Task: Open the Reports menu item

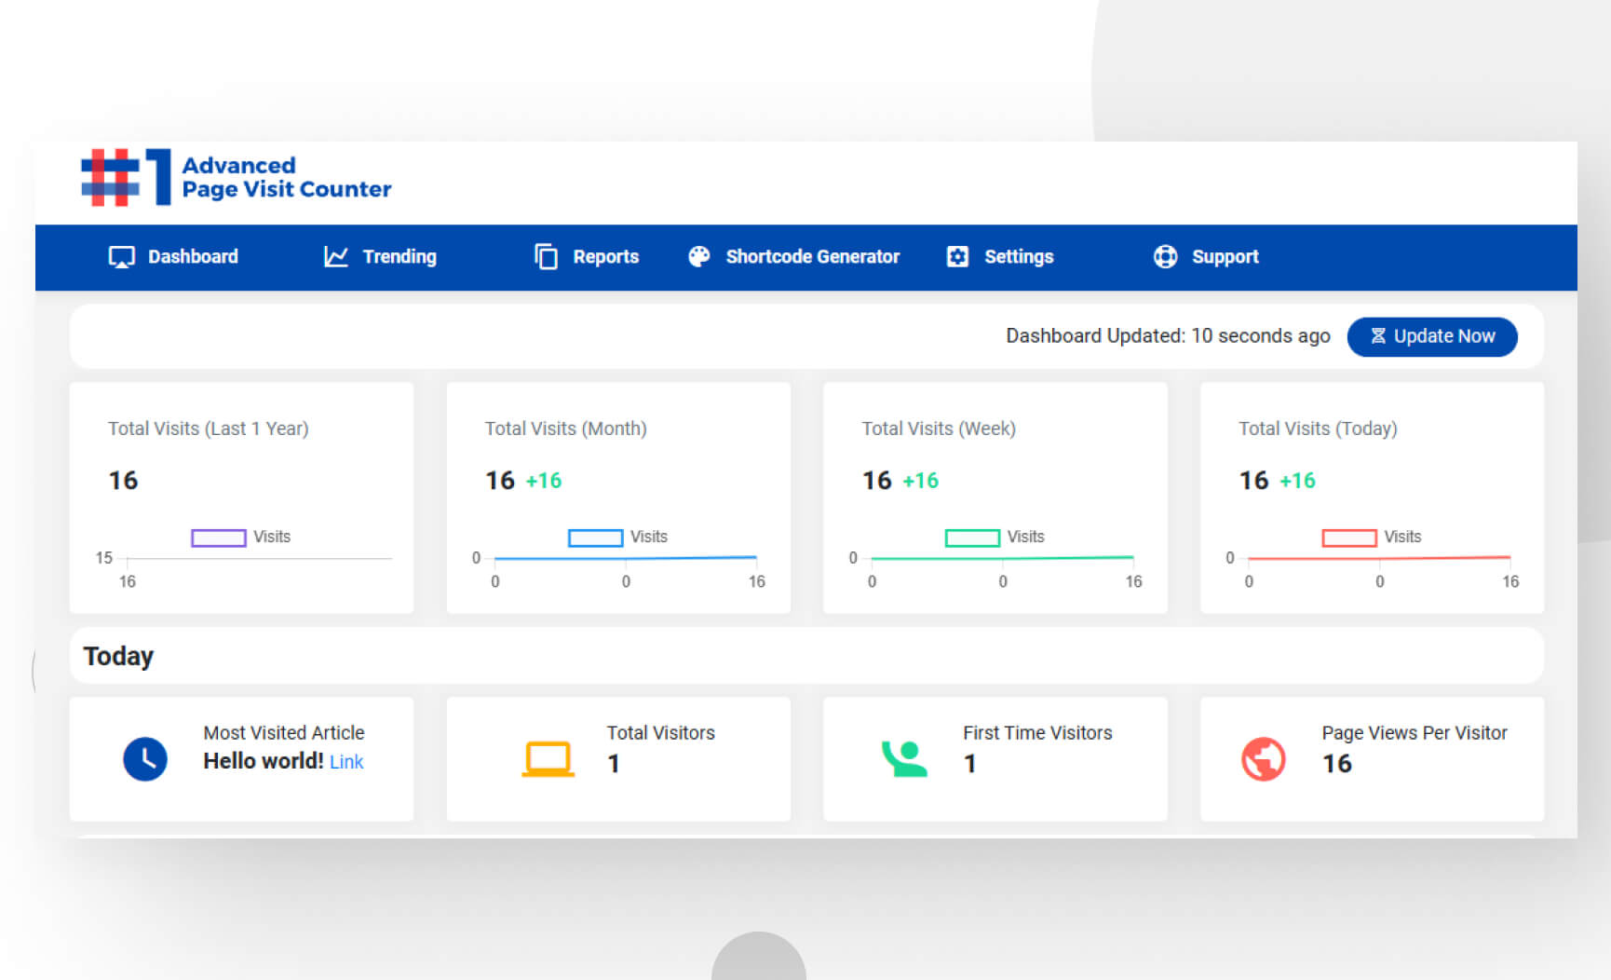Action: tap(606, 256)
